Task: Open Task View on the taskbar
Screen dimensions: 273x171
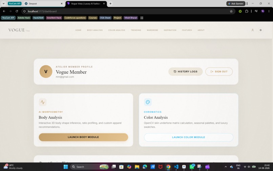Action: [x=113, y=167]
